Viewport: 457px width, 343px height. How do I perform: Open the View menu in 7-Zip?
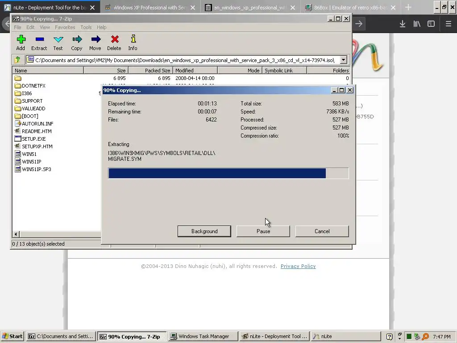coord(45,27)
